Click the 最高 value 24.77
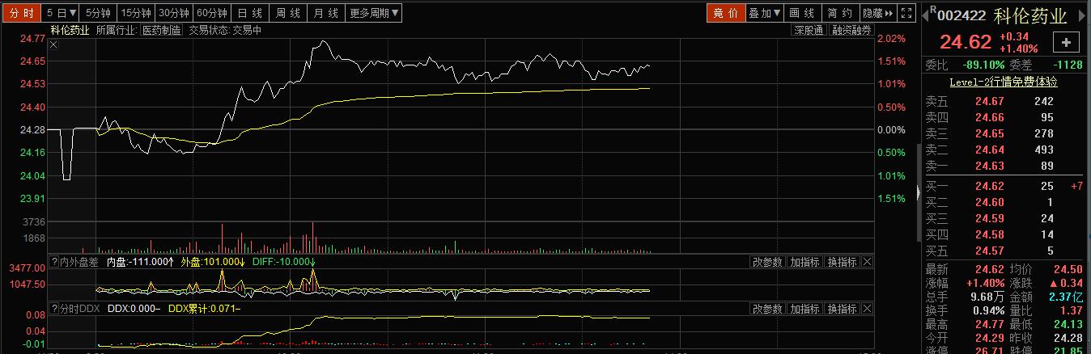The width and height of the screenshot is (1091, 354). tap(989, 324)
